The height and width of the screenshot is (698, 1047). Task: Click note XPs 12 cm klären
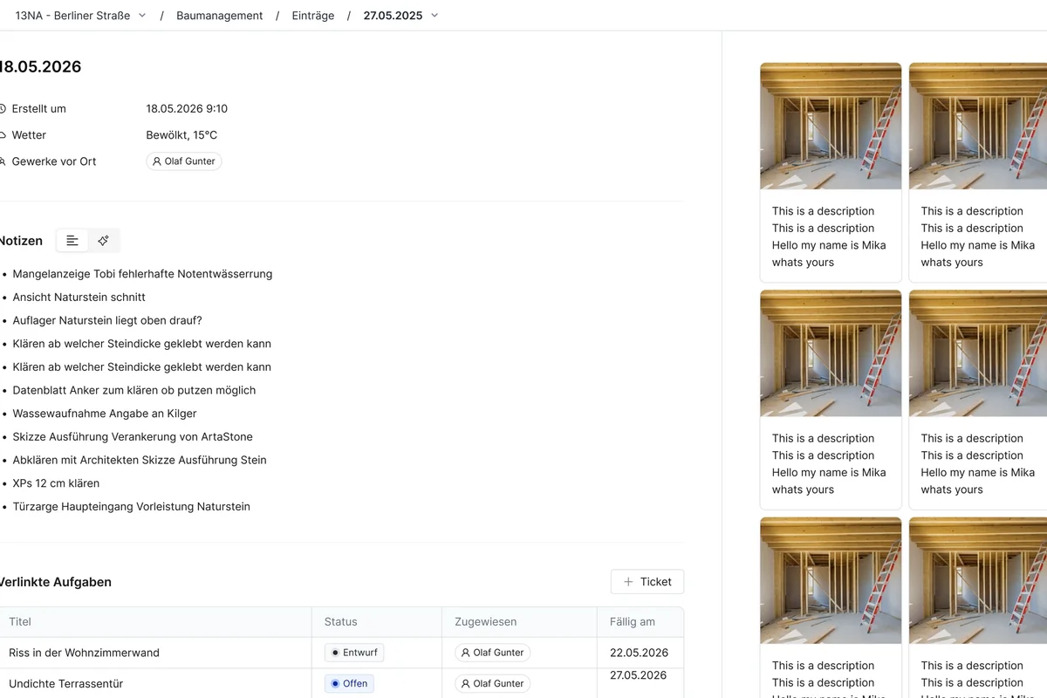point(56,483)
